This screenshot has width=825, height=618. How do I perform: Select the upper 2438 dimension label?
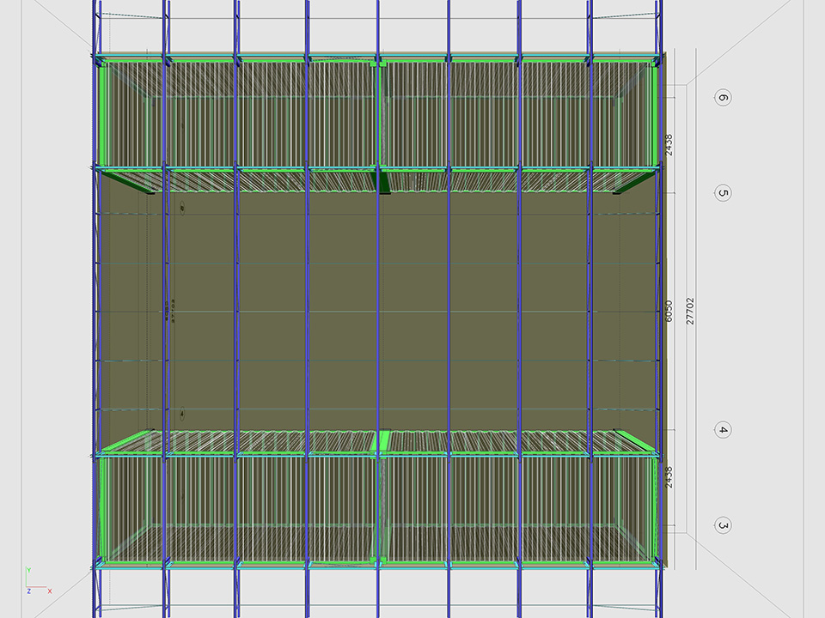[669, 144]
